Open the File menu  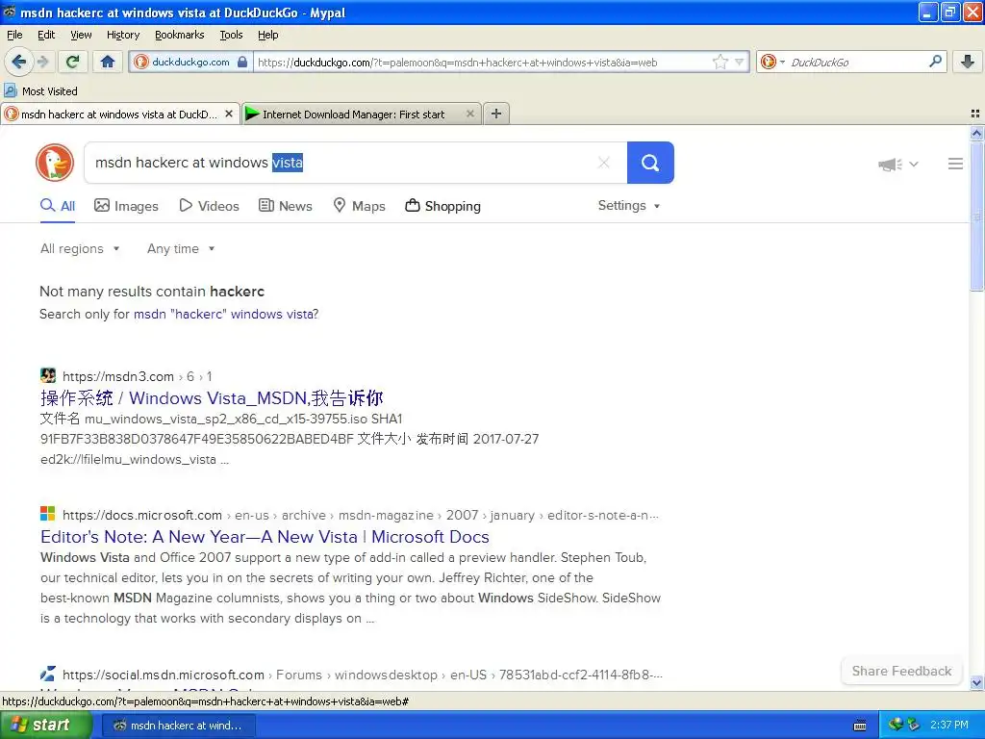click(x=14, y=35)
